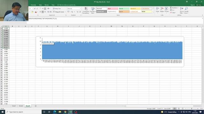Apply the Normal cell style

(101, 9)
